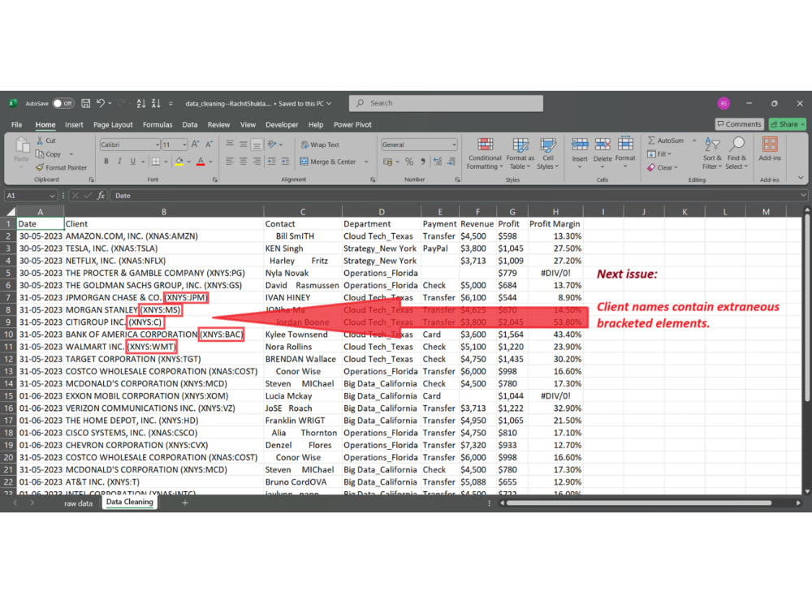
Task: Increase font size with the larger A icon
Action: 195,145
